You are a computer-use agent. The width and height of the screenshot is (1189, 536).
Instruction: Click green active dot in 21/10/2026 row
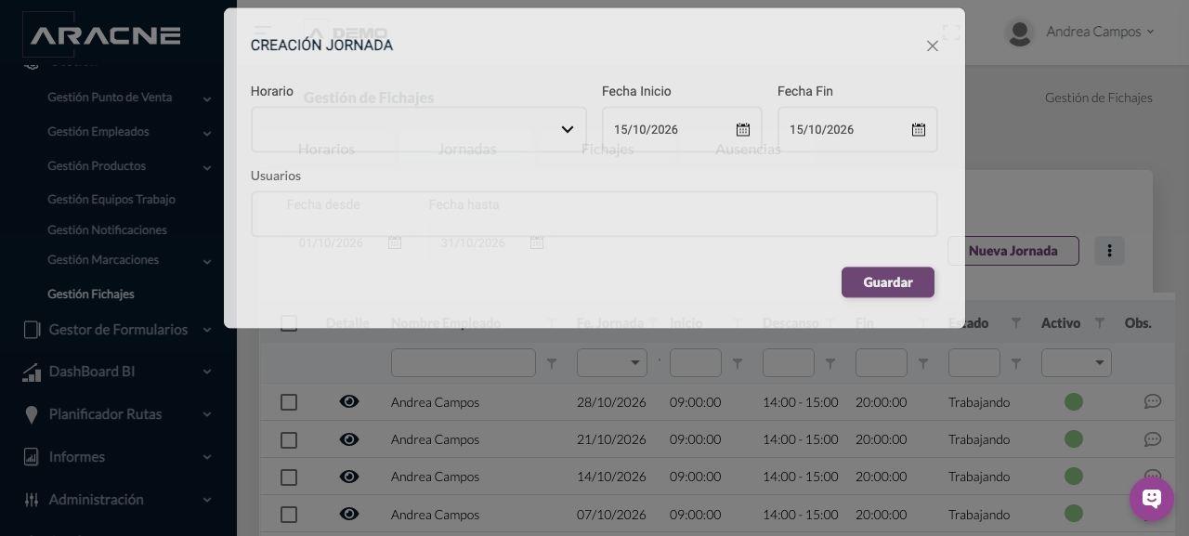click(1074, 439)
